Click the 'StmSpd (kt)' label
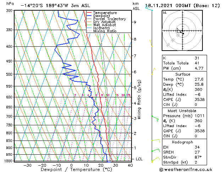 coord(175,162)
